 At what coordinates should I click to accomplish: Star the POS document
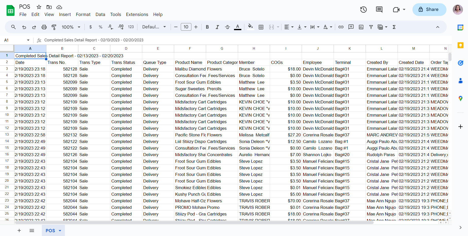[39, 7]
